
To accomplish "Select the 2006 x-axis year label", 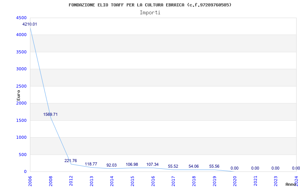I will pos(30,181).
